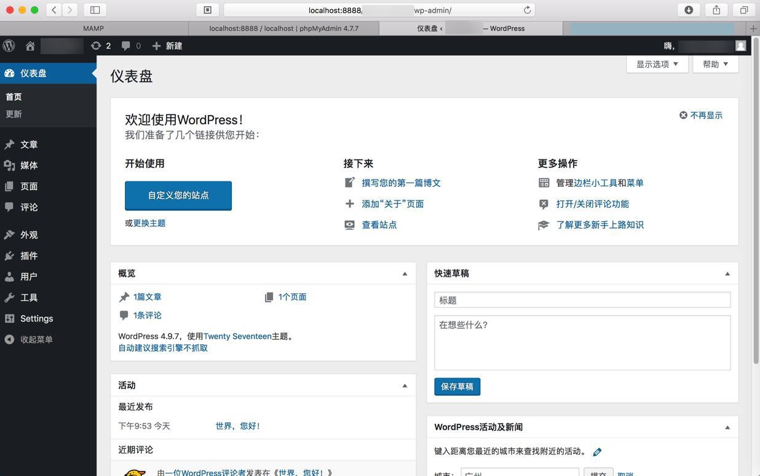Show all Safari tabs icon
The height and width of the screenshot is (476, 760).
click(744, 10)
